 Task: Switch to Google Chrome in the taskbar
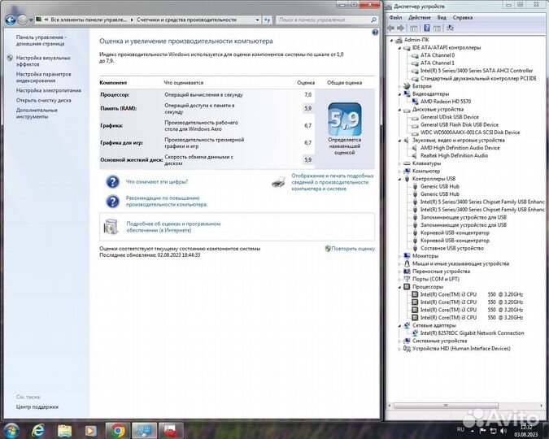pyautogui.click(x=118, y=430)
